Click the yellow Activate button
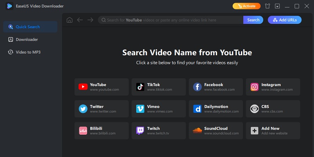This screenshot has height=157, width=314. tap(246, 6)
